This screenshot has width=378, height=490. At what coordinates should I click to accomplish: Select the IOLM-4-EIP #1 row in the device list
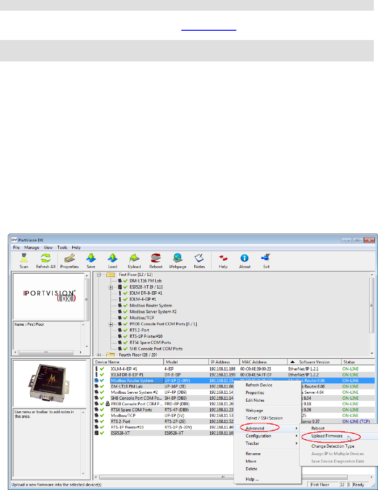(234, 369)
